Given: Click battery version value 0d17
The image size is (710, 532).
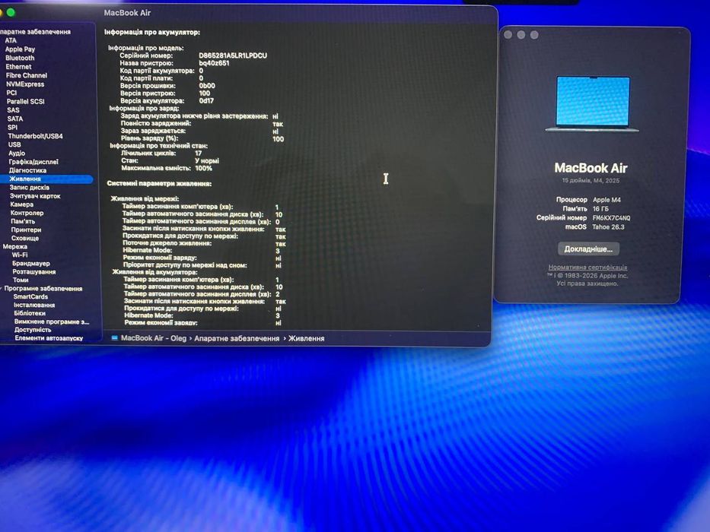Looking at the screenshot, I should (206, 100).
